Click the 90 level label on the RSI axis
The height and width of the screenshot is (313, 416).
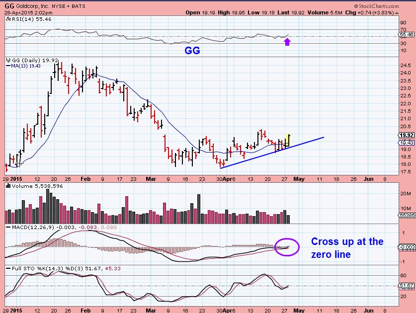coord(403,22)
